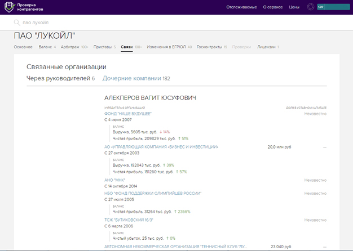Open О сервисе page
The width and height of the screenshot is (353, 251).
click(x=273, y=7)
